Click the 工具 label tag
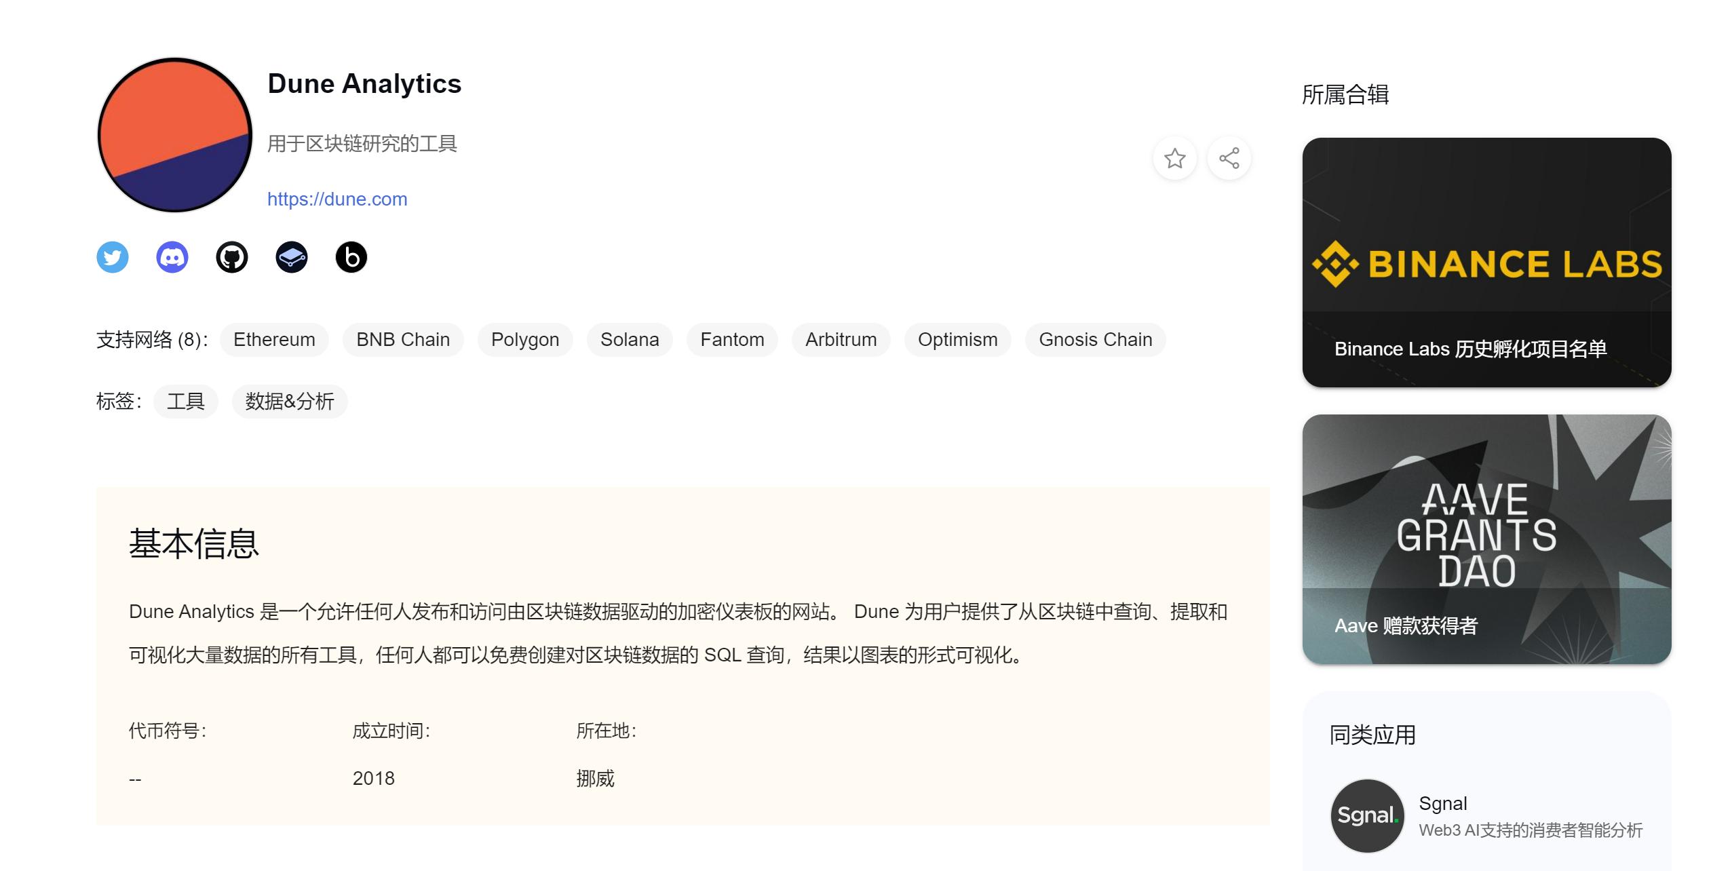Viewport: 1730px width, 871px height. click(x=185, y=401)
